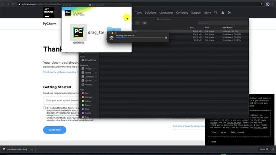The width and height of the screenshot is (276, 155).
Task: Select the Finder file row sized 86.2 MB
Action: point(174,40)
